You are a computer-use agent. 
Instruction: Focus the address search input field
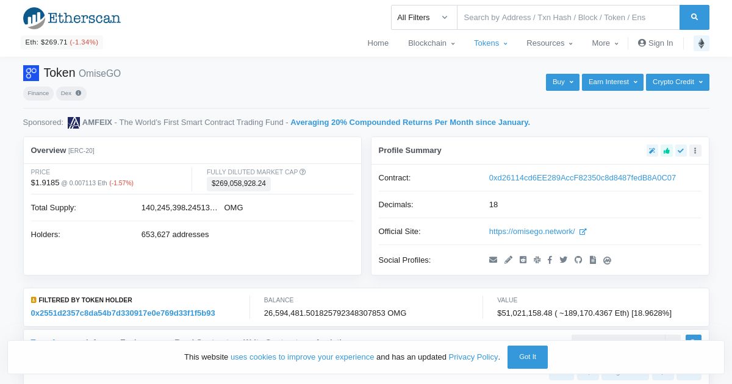click(x=568, y=17)
